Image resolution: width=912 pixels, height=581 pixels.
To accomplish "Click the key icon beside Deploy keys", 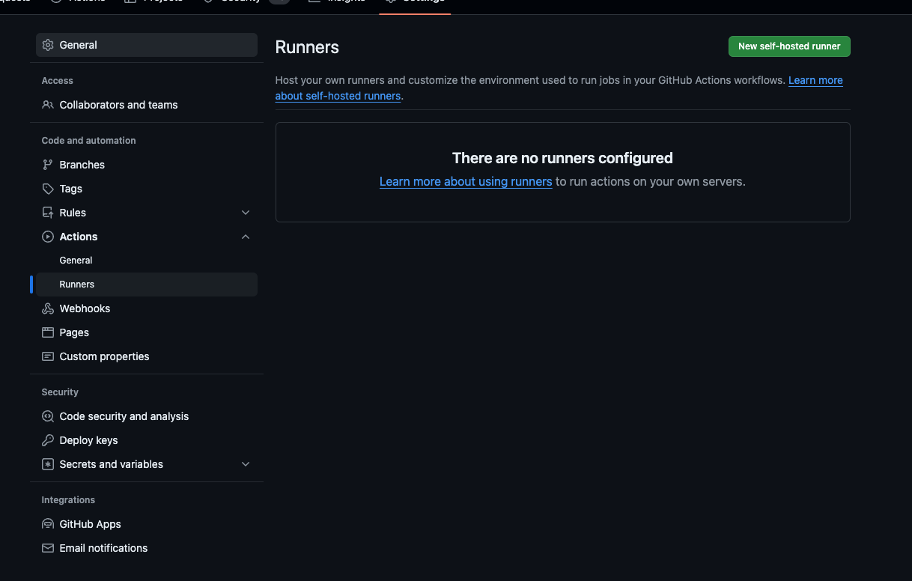I will (48, 440).
